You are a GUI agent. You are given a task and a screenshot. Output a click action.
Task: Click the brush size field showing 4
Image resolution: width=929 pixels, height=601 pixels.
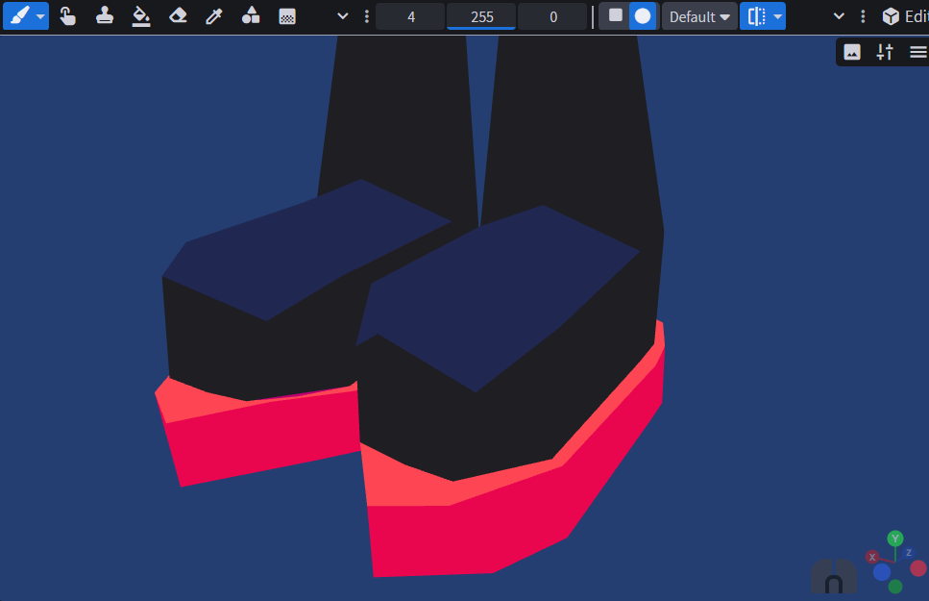(410, 16)
